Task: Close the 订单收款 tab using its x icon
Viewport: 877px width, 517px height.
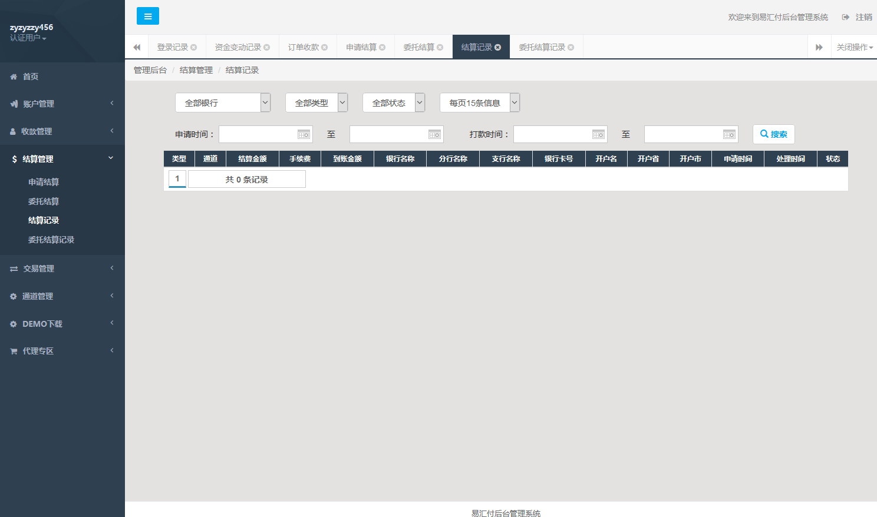Action: (x=325, y=47)
